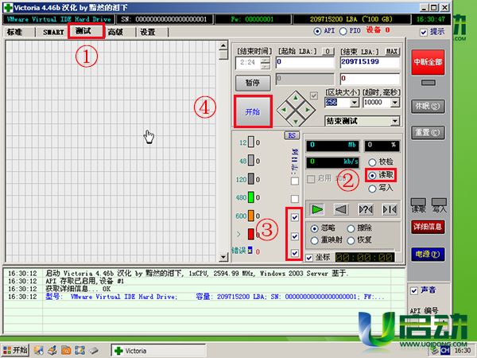Image resolution: width=477 pixels, height=358 pixels.
Task: Click the up arrow on the diamond navigator
Action: 296,98
